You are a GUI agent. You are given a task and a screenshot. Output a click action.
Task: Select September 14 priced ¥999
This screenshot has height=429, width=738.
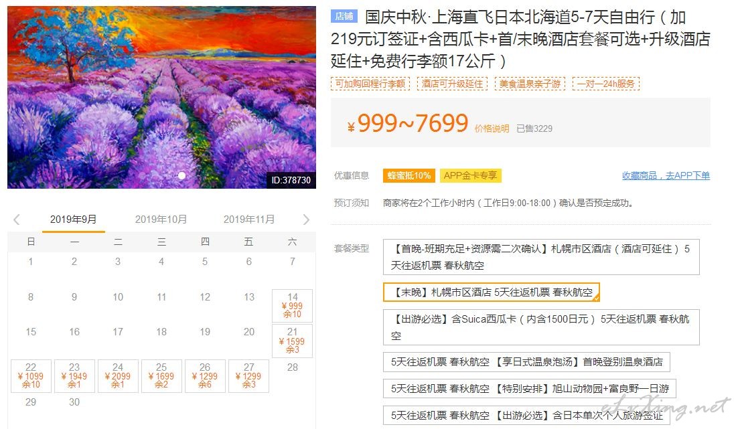pos(292,306)
